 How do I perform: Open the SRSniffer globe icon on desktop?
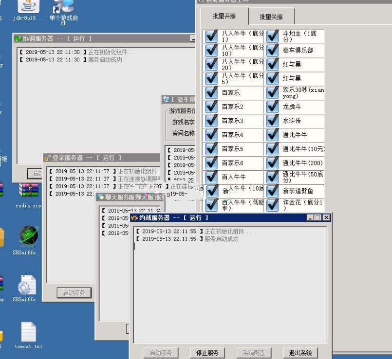pyautogui.click(x=28, y=237)
